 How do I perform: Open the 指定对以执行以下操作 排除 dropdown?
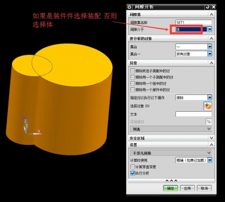pyautogui.click(x=210, y=97)
